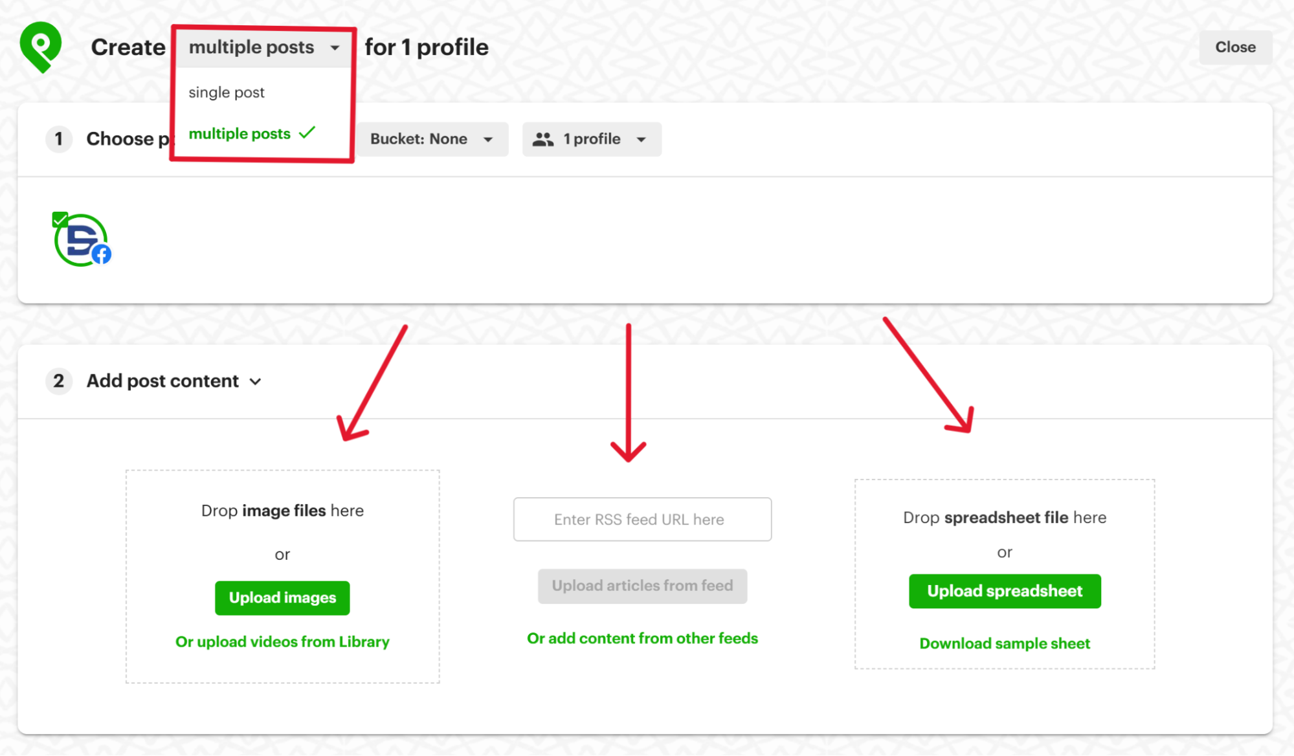Click the green pin app logo
This screenshot has width=1294, height=756.
tap(41, 46)
